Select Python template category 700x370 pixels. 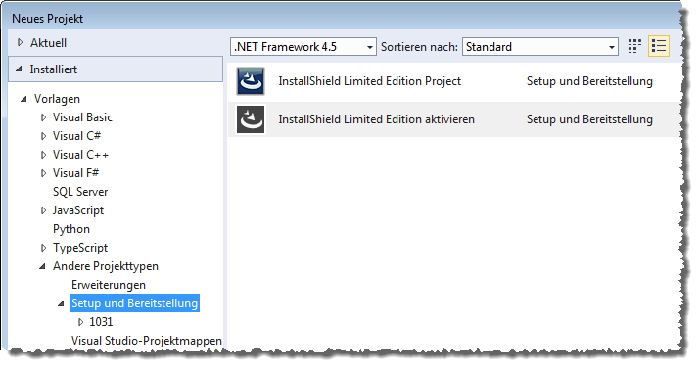tap(71, 229)
